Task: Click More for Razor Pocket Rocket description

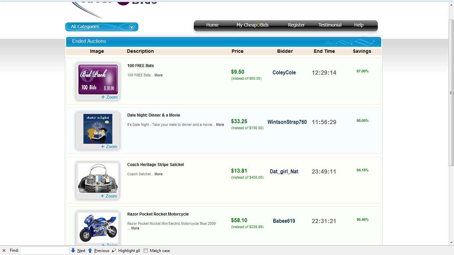Action: pos(135,228)
